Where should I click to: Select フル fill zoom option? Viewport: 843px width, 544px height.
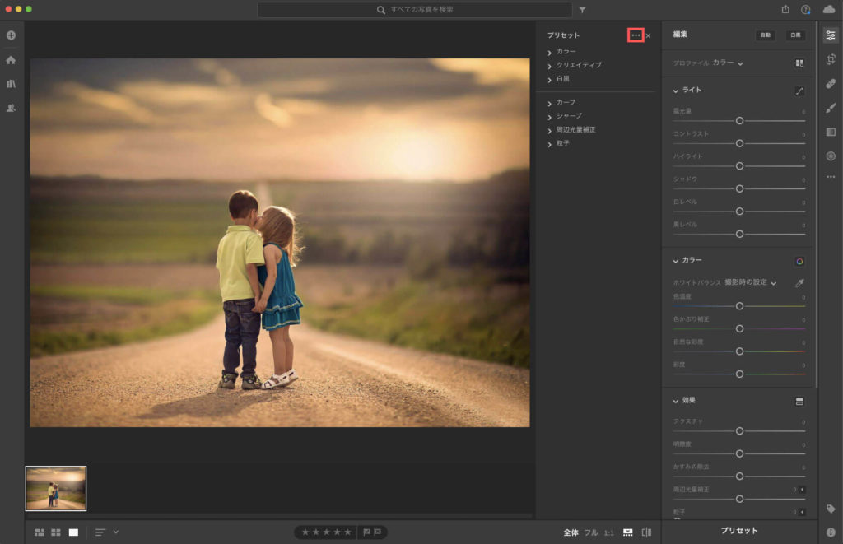coord(591,532)
